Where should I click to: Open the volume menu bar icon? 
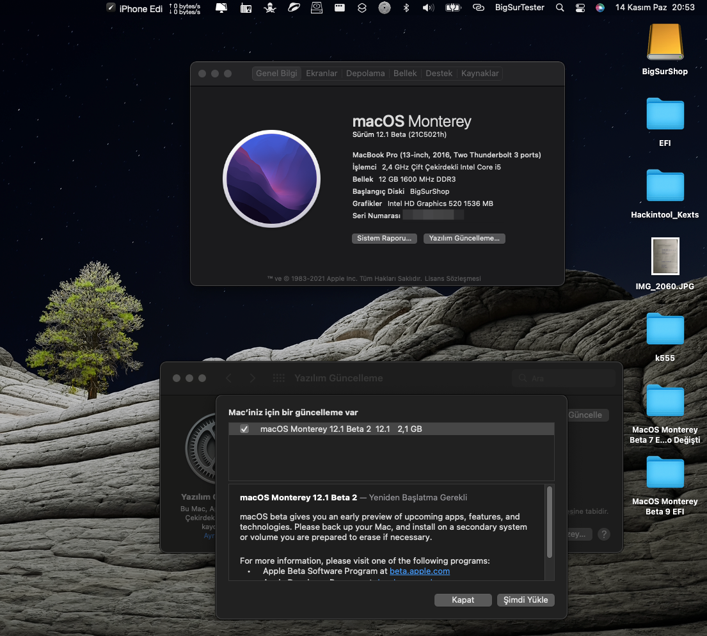428,8
